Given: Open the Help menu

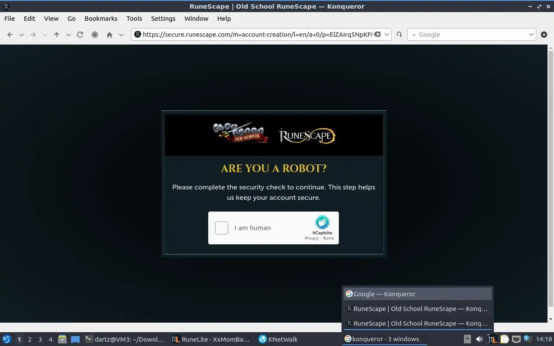Looking at the screenshot, I should [x=224, y=19].
